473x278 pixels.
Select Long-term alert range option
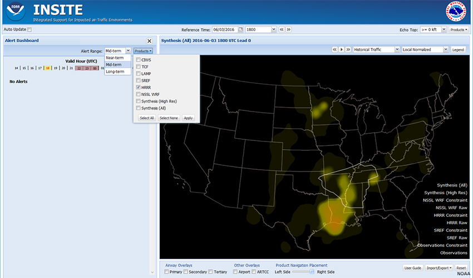(117, 72)
